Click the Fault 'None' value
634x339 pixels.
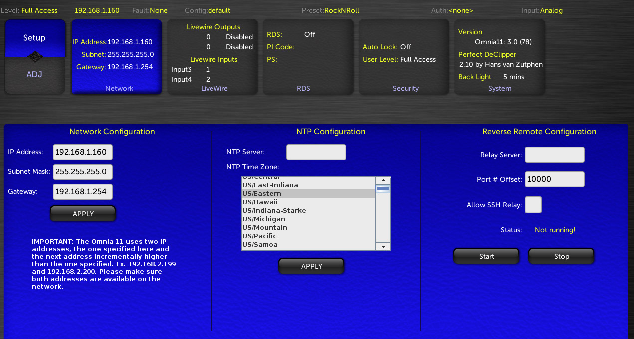click(159, 10)
